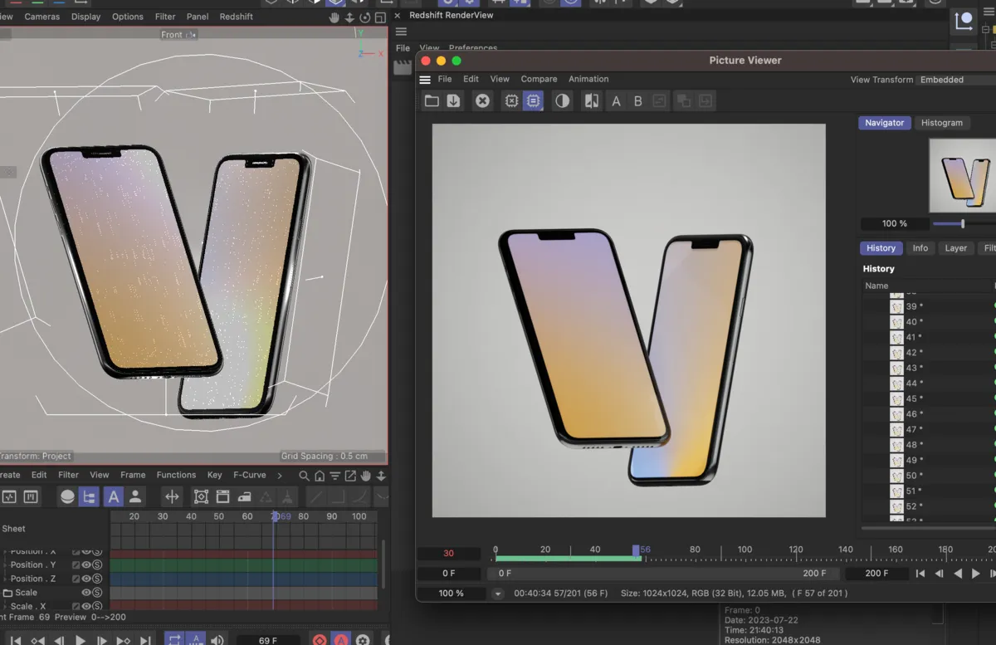The width and height of the screenshot is (996, 645).
Task: Select history entry 45 in the list
Action: tap(913, 399)
